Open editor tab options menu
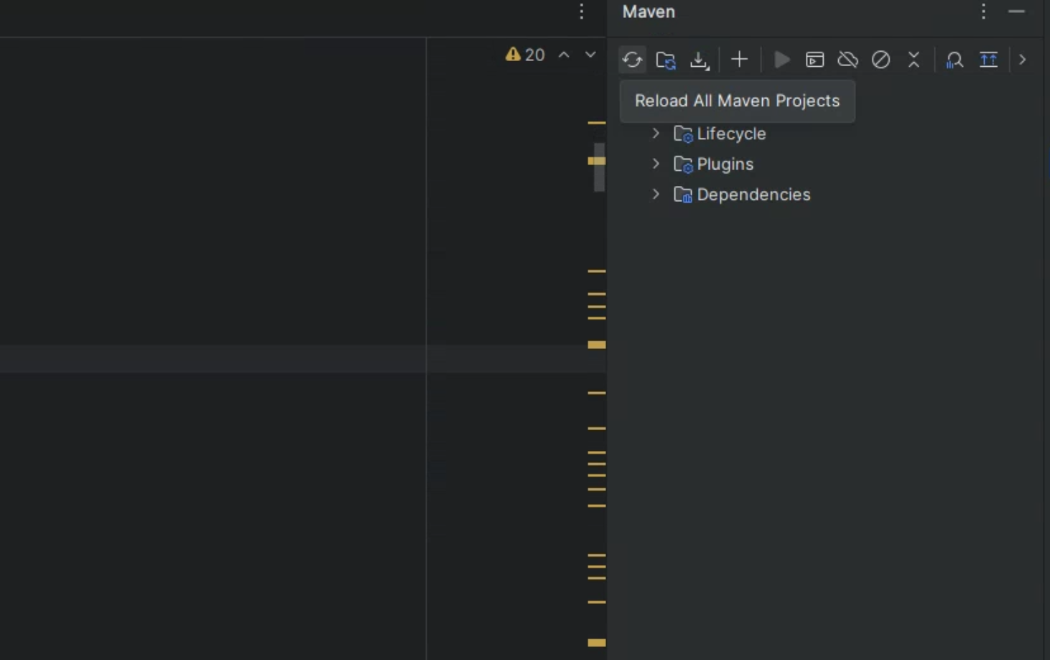Screen dimensions: 1050x660 (x=582, y=11)
